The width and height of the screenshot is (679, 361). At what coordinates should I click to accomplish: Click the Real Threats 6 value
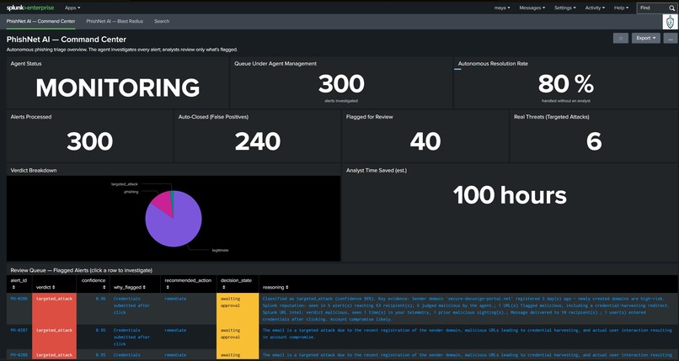[x=594, y=141]
